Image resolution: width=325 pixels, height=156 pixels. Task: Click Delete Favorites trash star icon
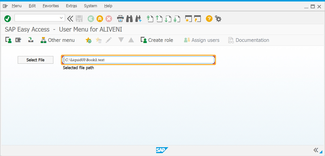[x=99, y=40]
